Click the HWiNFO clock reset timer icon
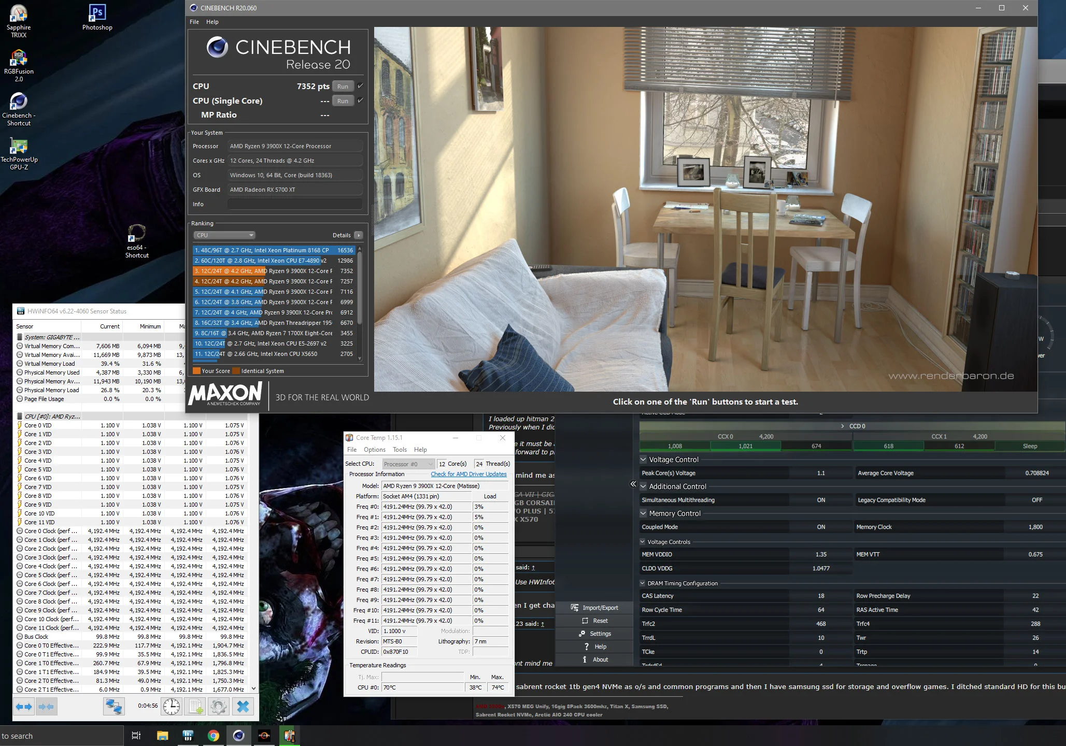1066x746 pixels. [x=172, y=707]
